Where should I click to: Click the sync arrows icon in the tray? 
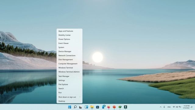pyautogui.click(x=180, y=107)
